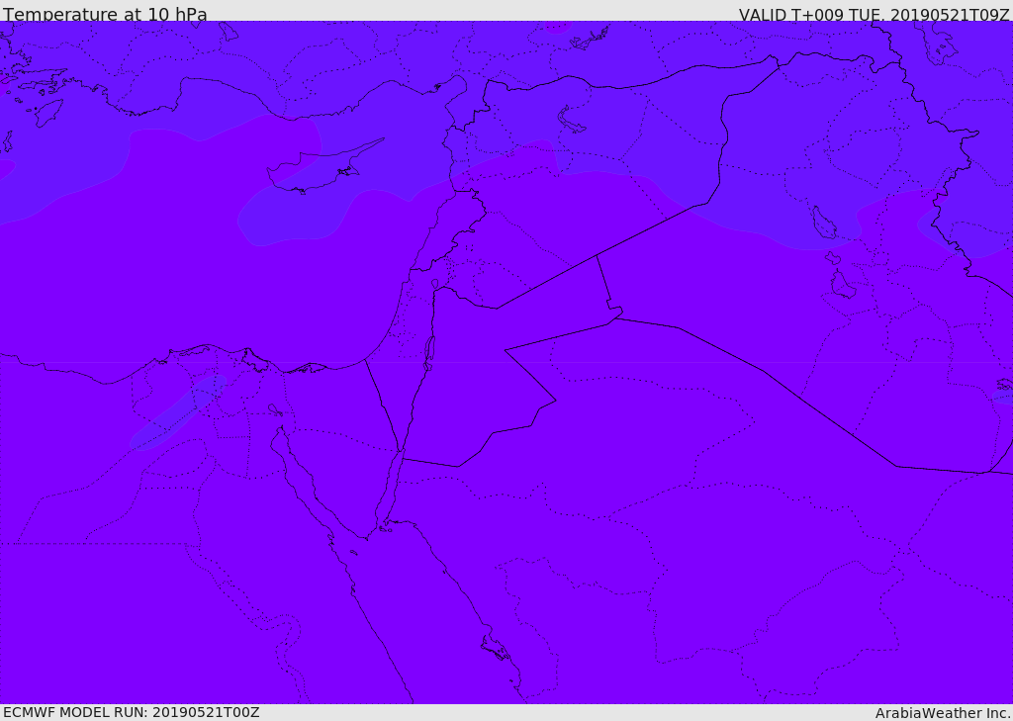Click the 'Temperature at 10 hPa' title text

(x=105, y=14)
